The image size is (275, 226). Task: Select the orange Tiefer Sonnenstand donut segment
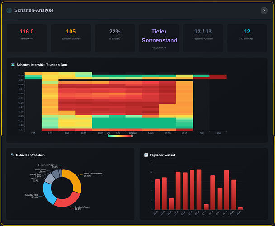75,179
